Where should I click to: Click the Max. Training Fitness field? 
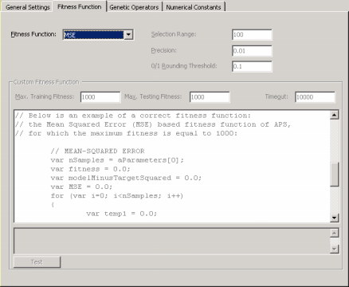coord(100,97)
